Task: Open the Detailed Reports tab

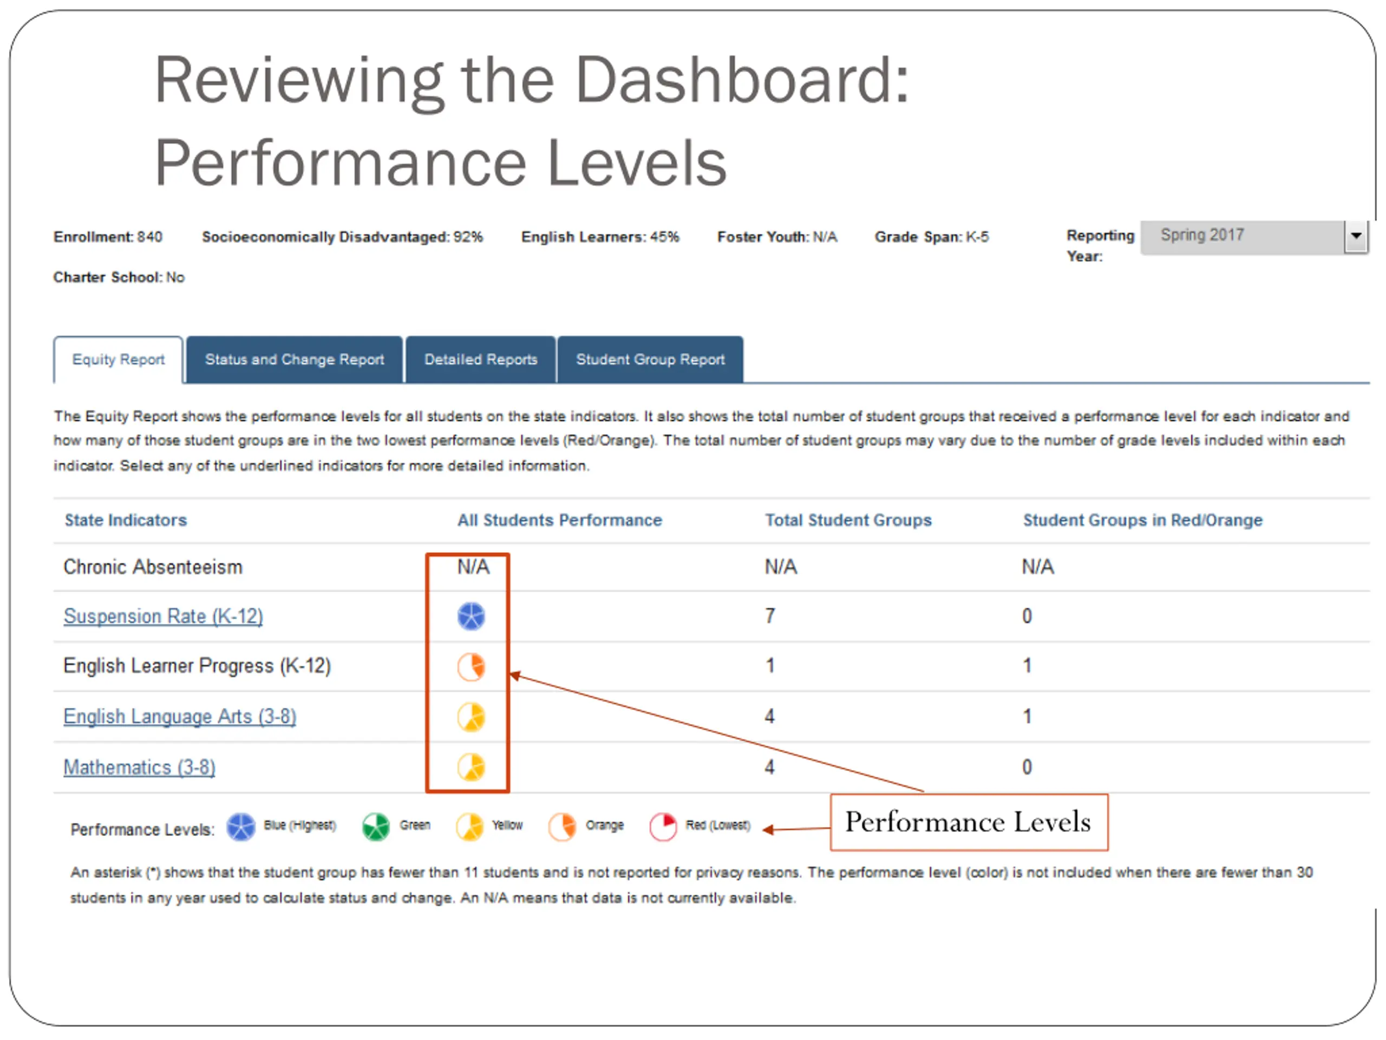Action: tap(481, 360)
